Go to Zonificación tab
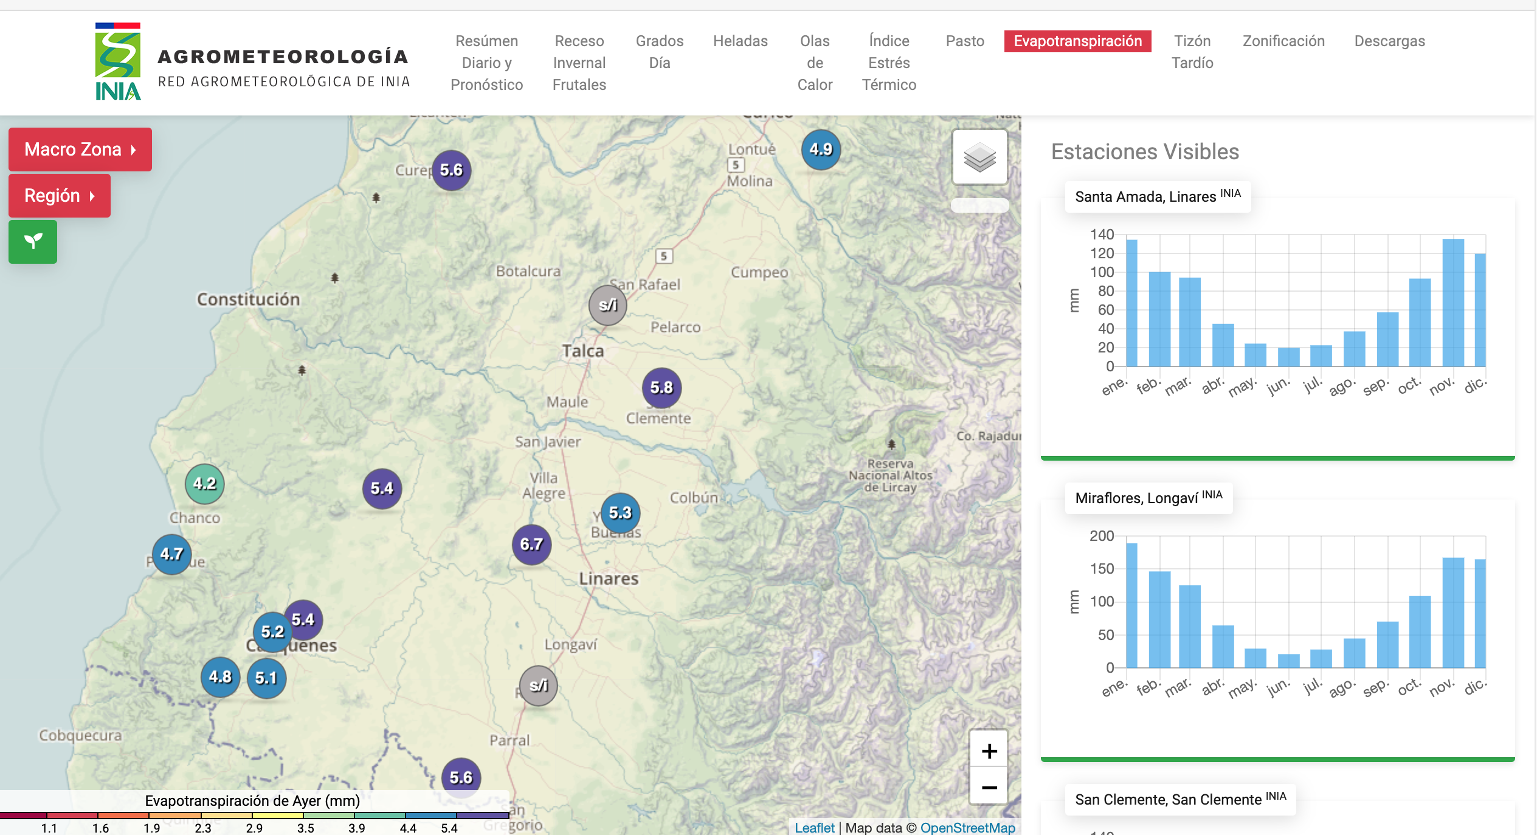This screenshot has width=1537, height=835. (x=1283, y=41)
